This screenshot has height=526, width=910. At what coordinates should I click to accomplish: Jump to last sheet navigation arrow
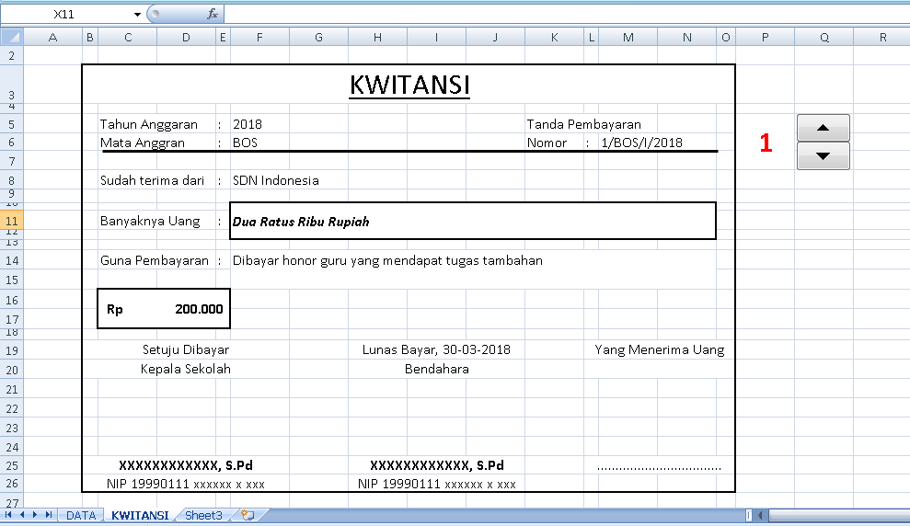[x=48, y=515]
